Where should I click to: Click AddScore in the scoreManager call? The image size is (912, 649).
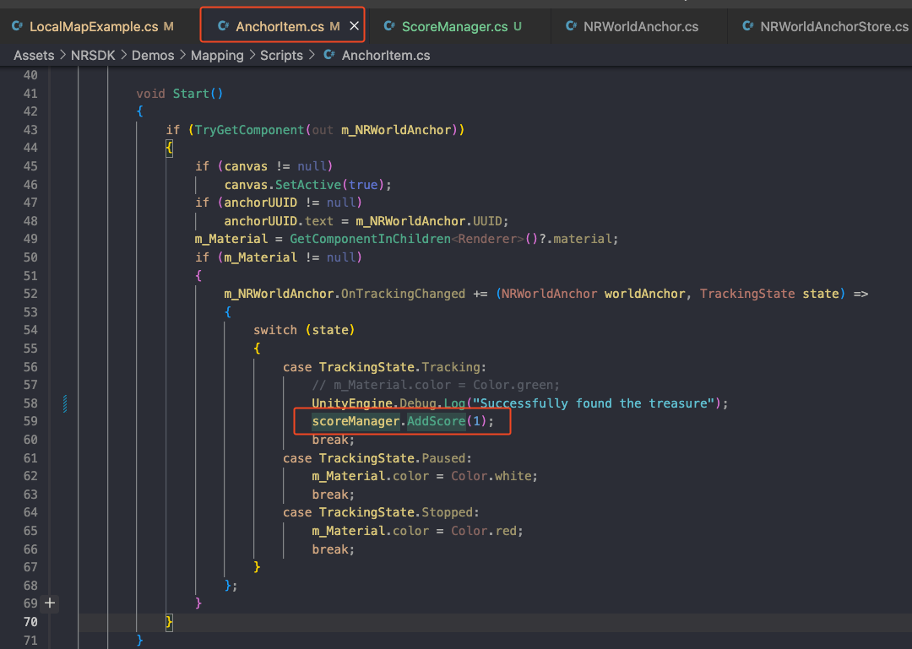pyautogui.click(x=436, y=421)
